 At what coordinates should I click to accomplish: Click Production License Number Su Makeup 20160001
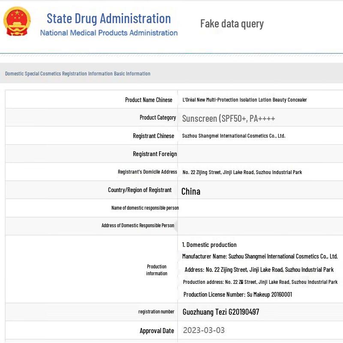tap(238, 295)
